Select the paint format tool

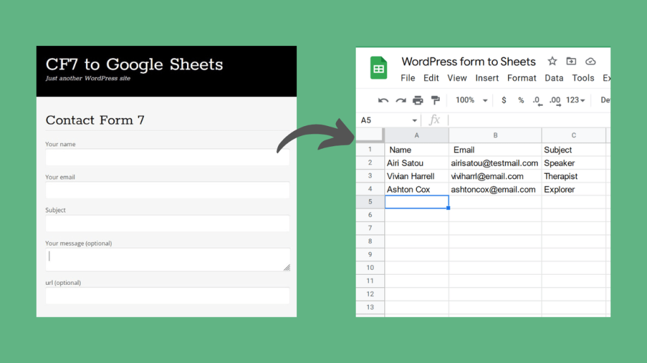(435, 100)
